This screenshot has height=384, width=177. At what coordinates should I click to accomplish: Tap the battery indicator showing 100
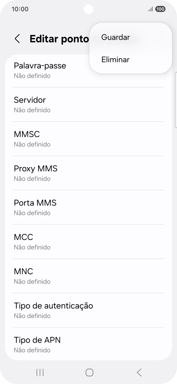pyautogui.click(x=160, y=9)
